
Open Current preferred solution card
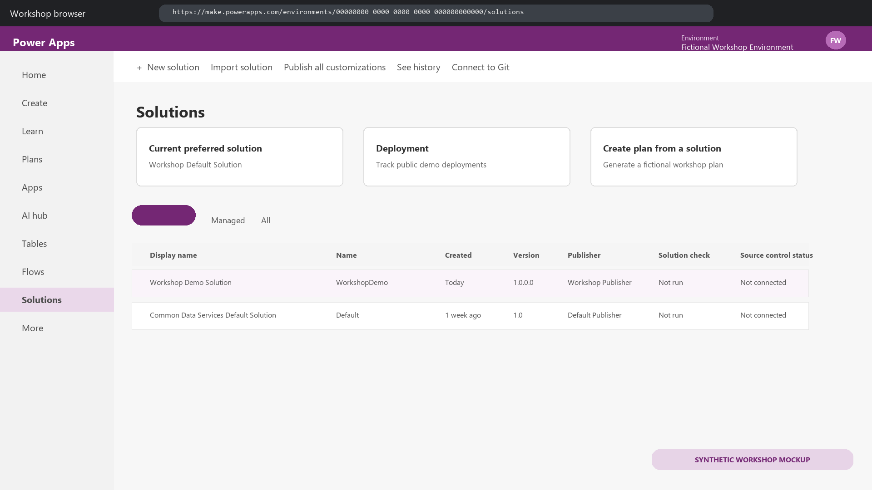coord(240,157)
